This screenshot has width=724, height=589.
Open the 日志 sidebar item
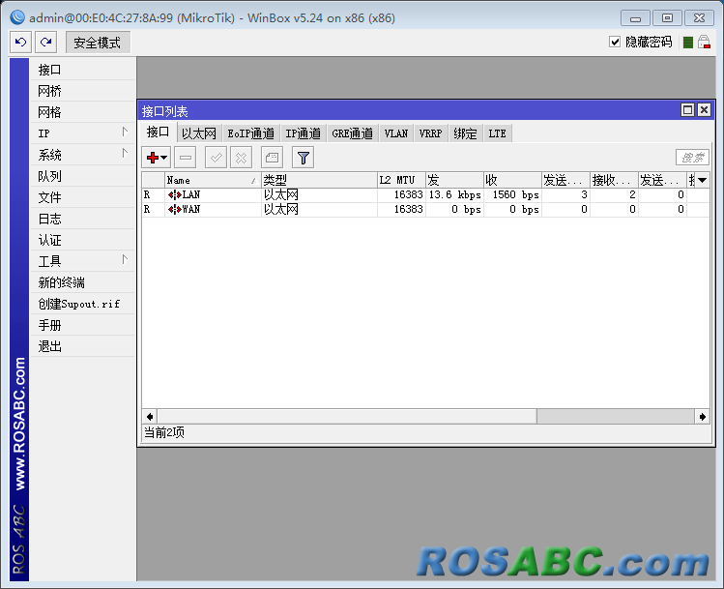(x=83, y=219)
